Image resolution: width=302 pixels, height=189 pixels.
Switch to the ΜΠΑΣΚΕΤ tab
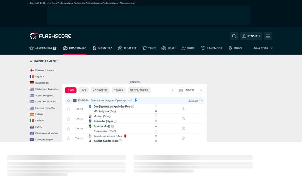pyautogui.click(x=128, y=48)
